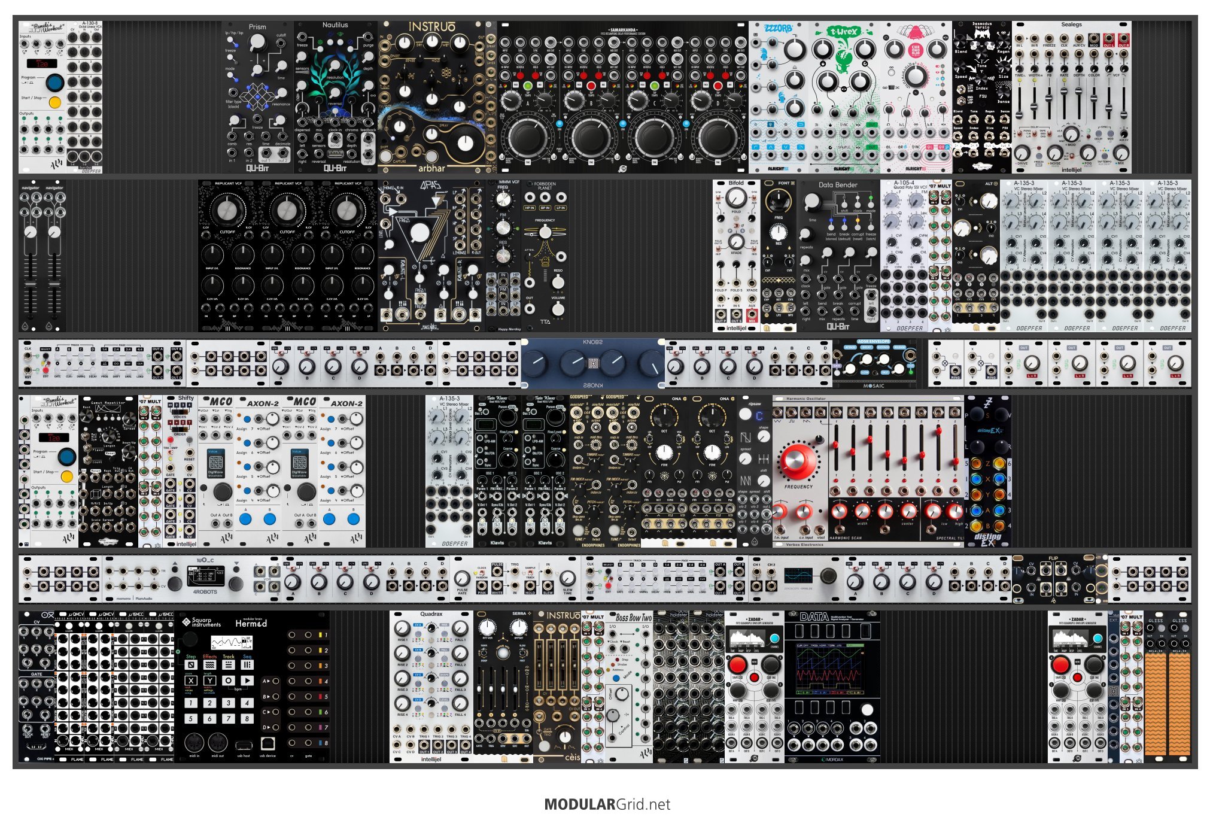Click the record circle button on Hermod
1216x817 pixels.
229,681
